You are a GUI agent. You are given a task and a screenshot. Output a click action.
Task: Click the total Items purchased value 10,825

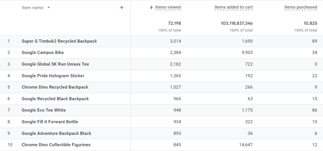coord(310,23)
